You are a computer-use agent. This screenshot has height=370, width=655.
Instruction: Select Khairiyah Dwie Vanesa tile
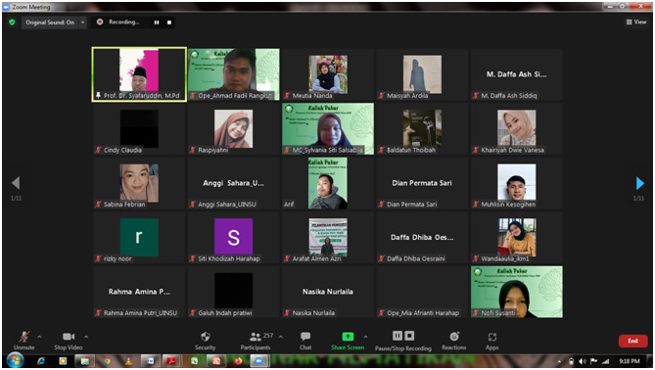pyautogui.click(x=517, y=128)
